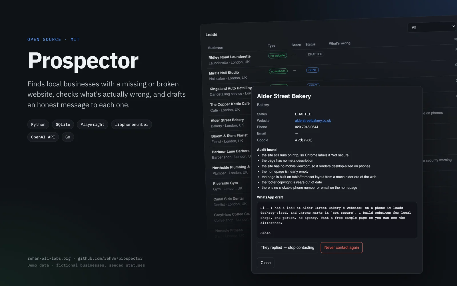Image resolution: width=457 pixels, height=286 pixels.
Task: Open the alderstreetbakery.co.uk link
Action: (x=313, y=121)
